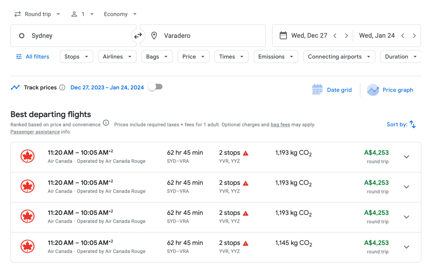Go to next departure date arrow
433x269 pixels.
click(346, 36)
